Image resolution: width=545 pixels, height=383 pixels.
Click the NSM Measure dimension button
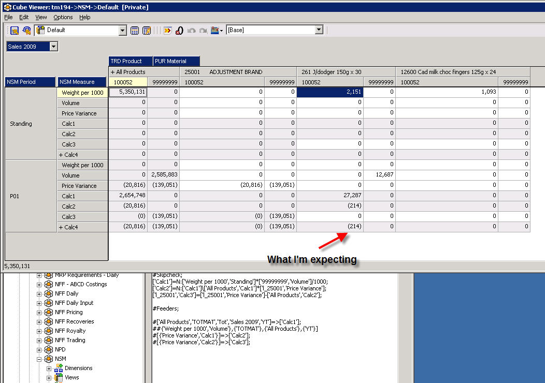[82, 82]
